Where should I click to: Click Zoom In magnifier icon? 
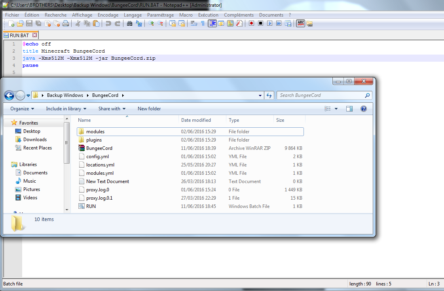[x=151, y=23]
